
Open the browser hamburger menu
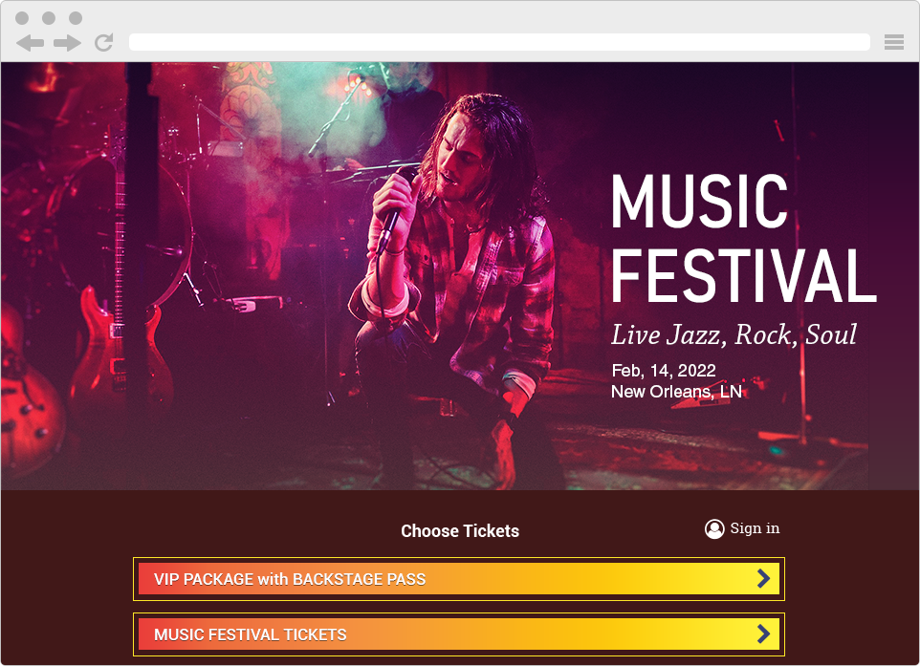[893, 42]
